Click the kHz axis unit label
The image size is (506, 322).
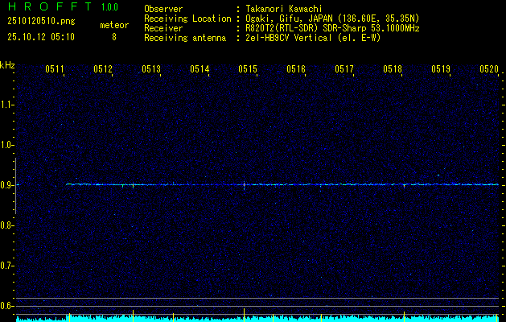(7, 65)
